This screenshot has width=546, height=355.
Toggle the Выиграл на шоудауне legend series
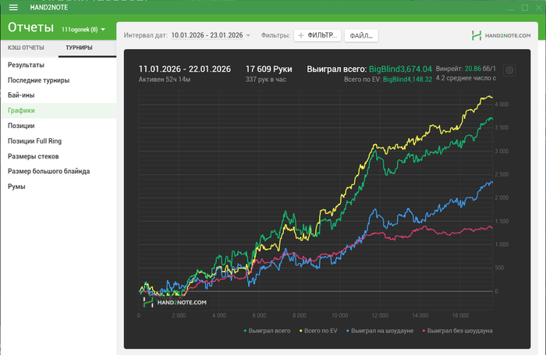(380, 331)
